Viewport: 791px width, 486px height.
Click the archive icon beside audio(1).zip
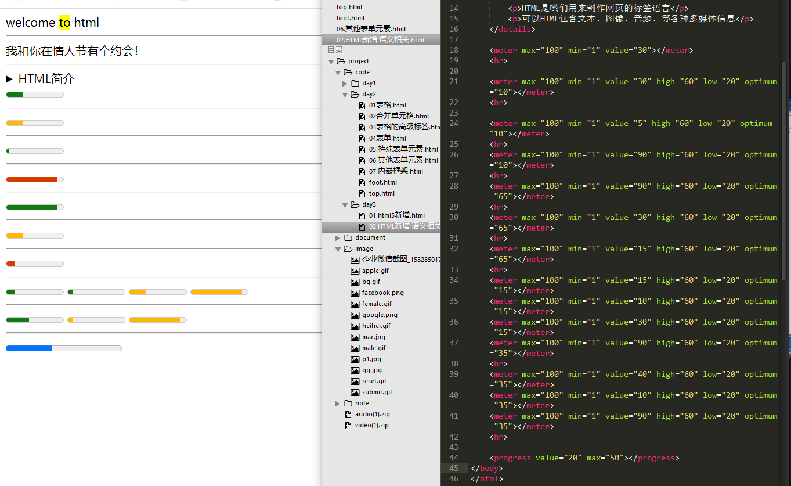point(348,414)
